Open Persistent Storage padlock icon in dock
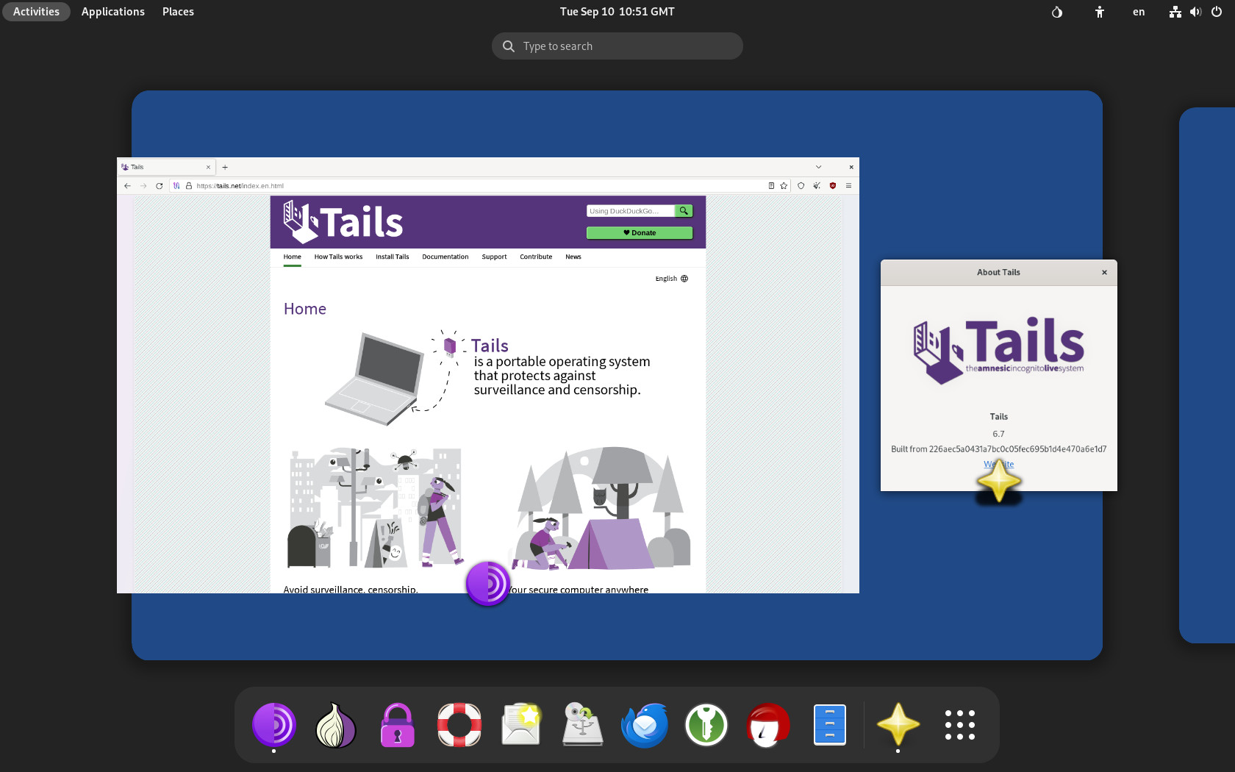The width and height of the screenshot is (1235, 772). [398, 725]
